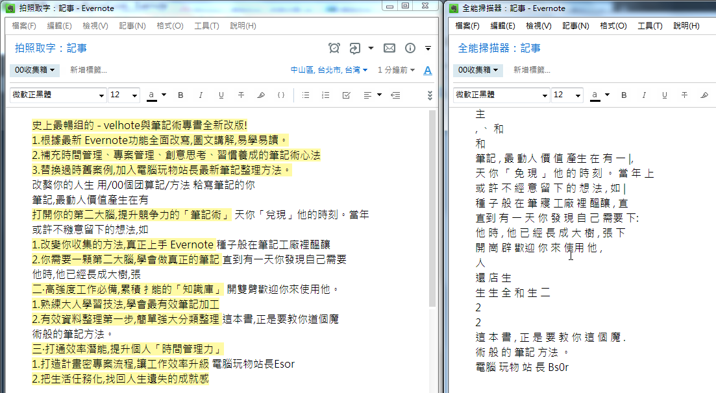Open the 說明(H) menu in the 全能掃描器 window
This screenshot has height=393, width=716.
click(x=686, y=25)
